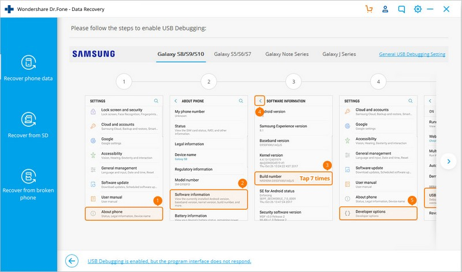This screenshot has width=462, height=272.
Task: Click the instruction heading about USB Debugging
Action: click(139, 28)
